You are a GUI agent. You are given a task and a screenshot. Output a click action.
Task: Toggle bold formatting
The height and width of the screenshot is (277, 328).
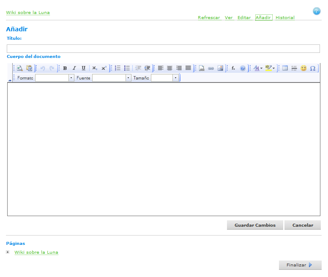[65, 68]
